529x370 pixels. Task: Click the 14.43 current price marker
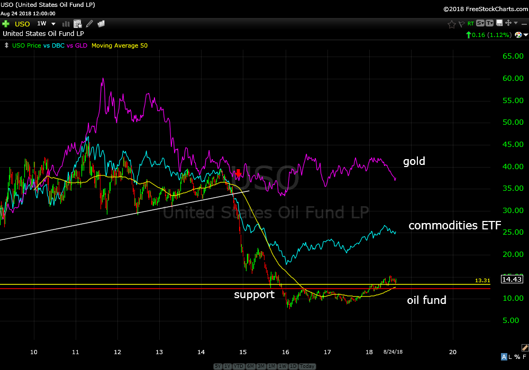(x=512, y=279)
